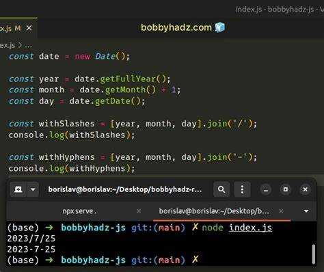Open new terminal tab icon button
The width and height of the screenshot is (324, 272).
click(x=18, y=189)
